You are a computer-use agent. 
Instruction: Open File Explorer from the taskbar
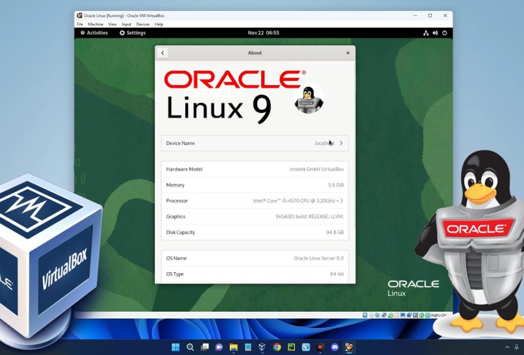233,347
